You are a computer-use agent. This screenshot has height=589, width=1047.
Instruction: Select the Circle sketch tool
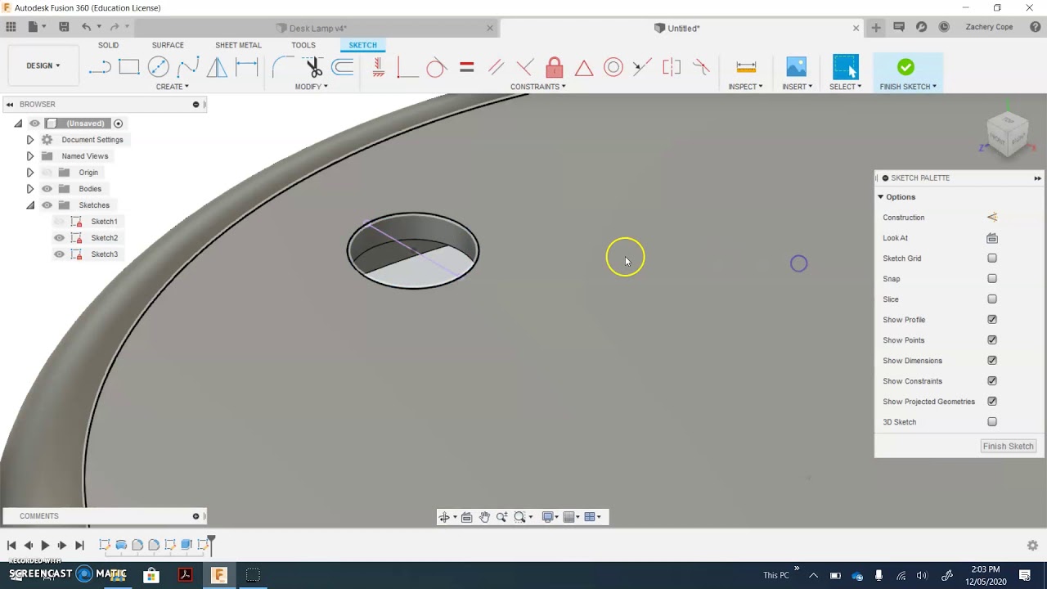click(159, 67)
